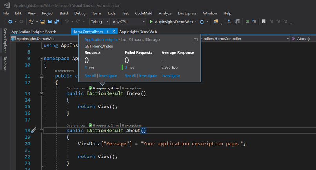Open the Edit menu

(18, 13)
